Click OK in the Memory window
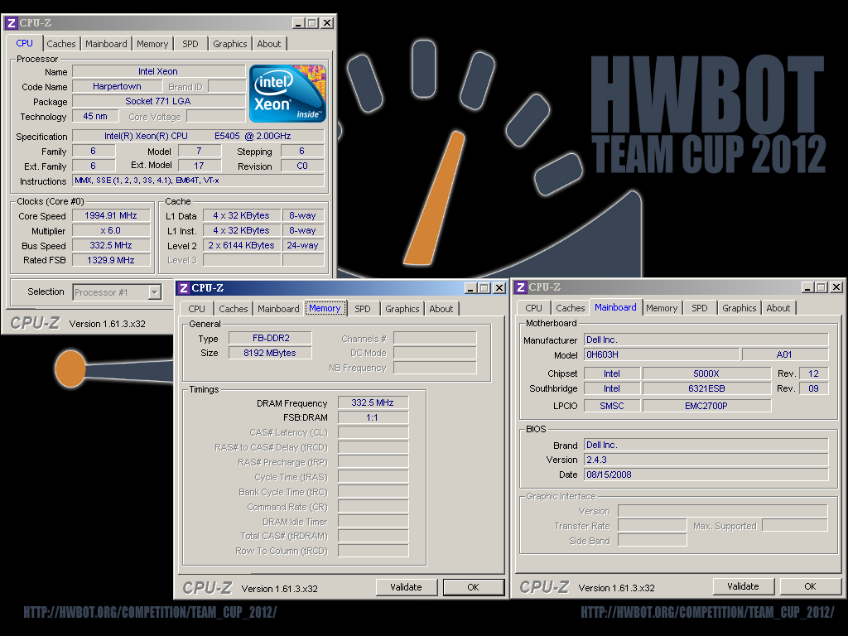This screenshot has height=636, width=848. [x=473, y=587]
